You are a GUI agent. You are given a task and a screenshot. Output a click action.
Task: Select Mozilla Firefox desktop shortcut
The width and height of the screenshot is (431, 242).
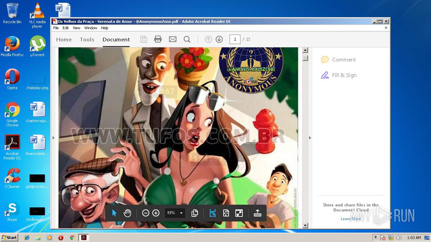[12, 46]
